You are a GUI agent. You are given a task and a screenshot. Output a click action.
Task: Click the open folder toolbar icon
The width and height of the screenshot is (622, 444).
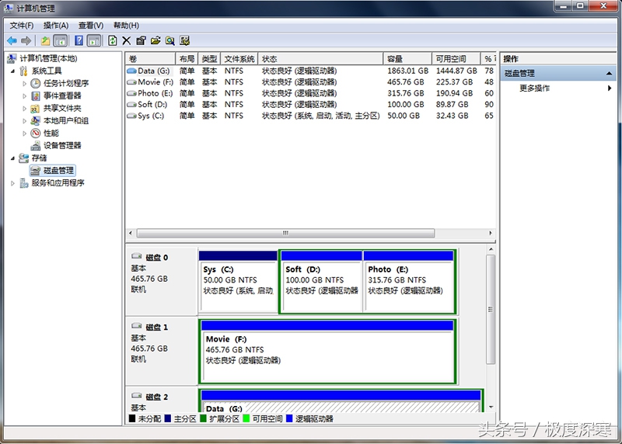point(155,40)
